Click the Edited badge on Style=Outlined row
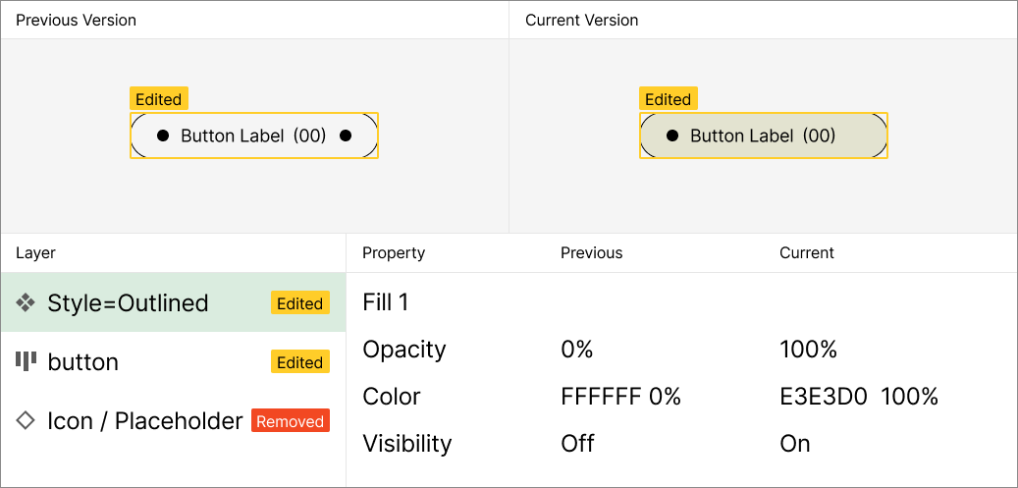Image resolution: width=1018 pixels, height=488 pixels. (299, 303)
